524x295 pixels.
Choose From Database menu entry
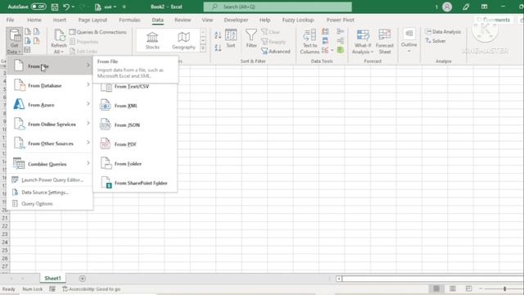tap(49, 85)
